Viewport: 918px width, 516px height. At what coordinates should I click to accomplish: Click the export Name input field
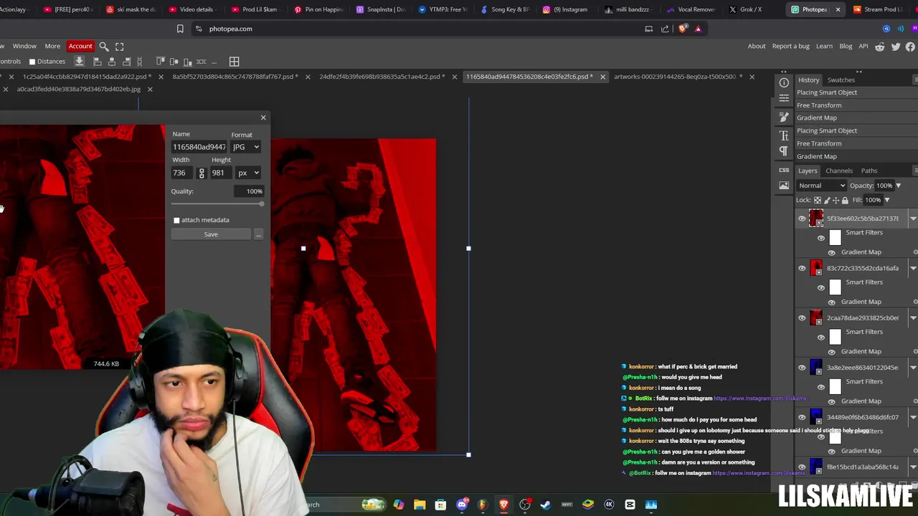click(x=199, y=147)
